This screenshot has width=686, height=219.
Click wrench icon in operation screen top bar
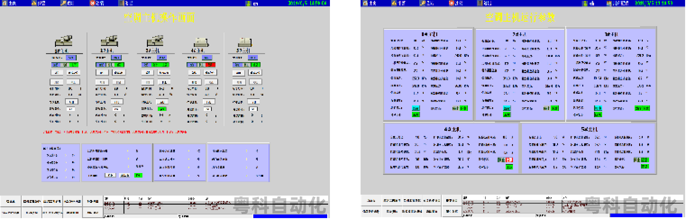pyautogui.click(x=62, y=3)
